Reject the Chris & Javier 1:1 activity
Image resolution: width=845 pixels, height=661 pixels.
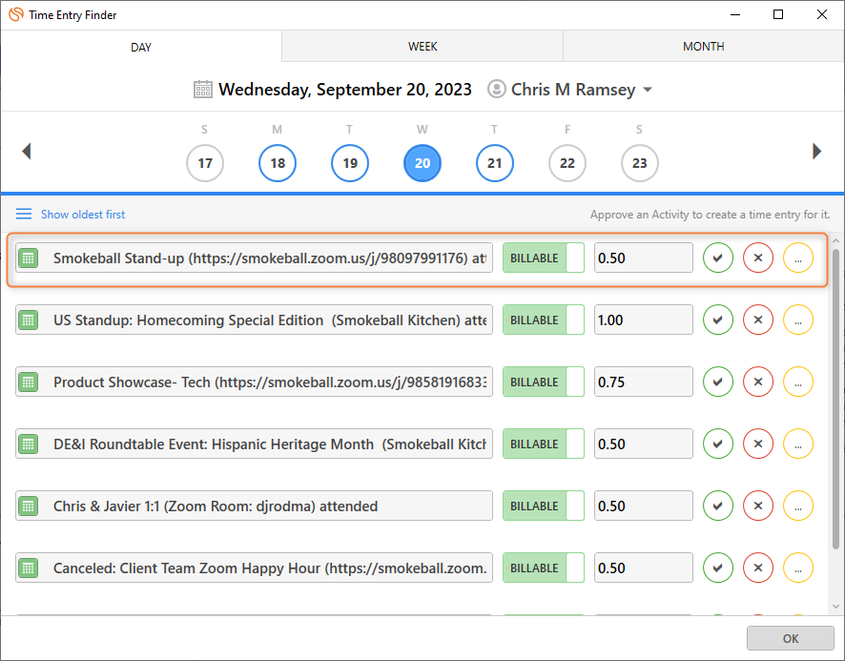757,506
